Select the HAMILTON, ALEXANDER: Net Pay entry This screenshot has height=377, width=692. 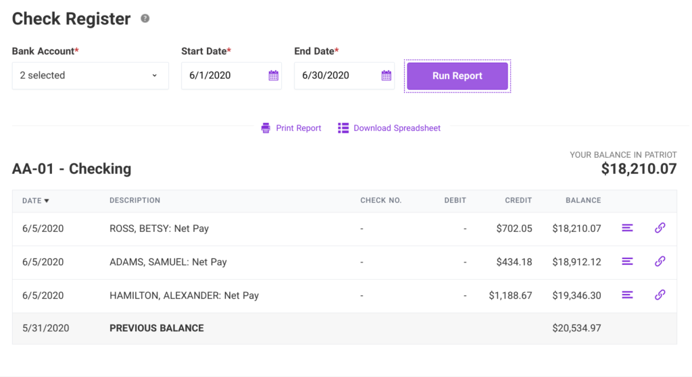pyautogui.click(x=184, y=295)
